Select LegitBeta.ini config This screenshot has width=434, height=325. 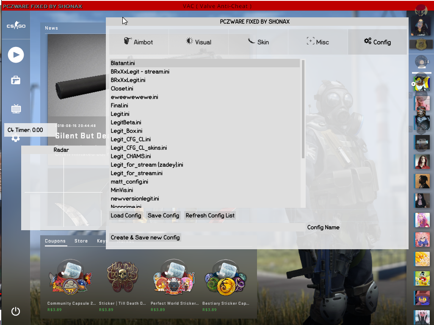coord(205,122)
